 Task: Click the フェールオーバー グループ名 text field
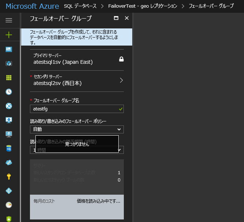[x=74, y=109]
